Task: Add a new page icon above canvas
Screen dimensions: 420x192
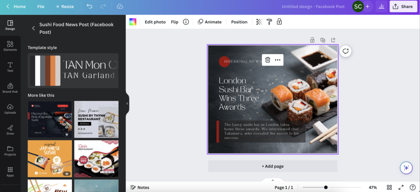Action: [333, 40]
